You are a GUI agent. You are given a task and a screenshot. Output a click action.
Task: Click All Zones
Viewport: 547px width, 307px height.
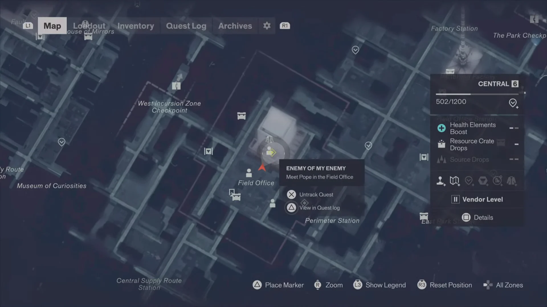pos(503,285)
